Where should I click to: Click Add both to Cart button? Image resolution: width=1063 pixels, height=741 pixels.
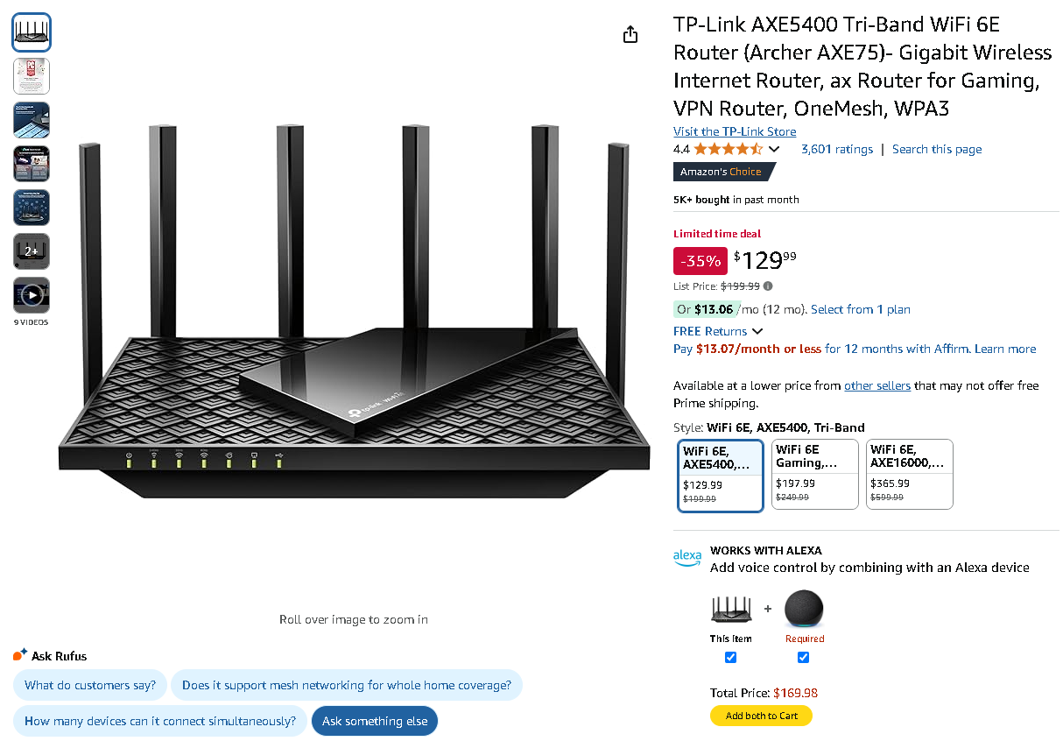click(761, 716)
